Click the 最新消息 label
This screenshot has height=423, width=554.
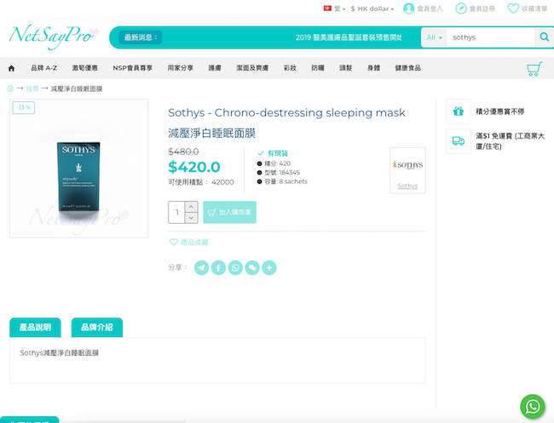click(x=141, y=37)
